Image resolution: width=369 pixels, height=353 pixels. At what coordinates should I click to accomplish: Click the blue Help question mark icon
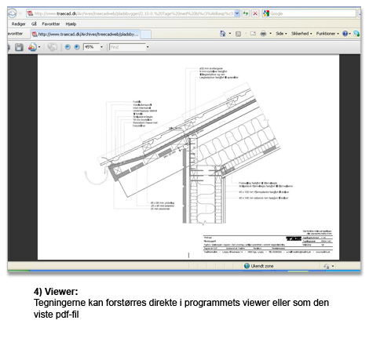point(345,34)
